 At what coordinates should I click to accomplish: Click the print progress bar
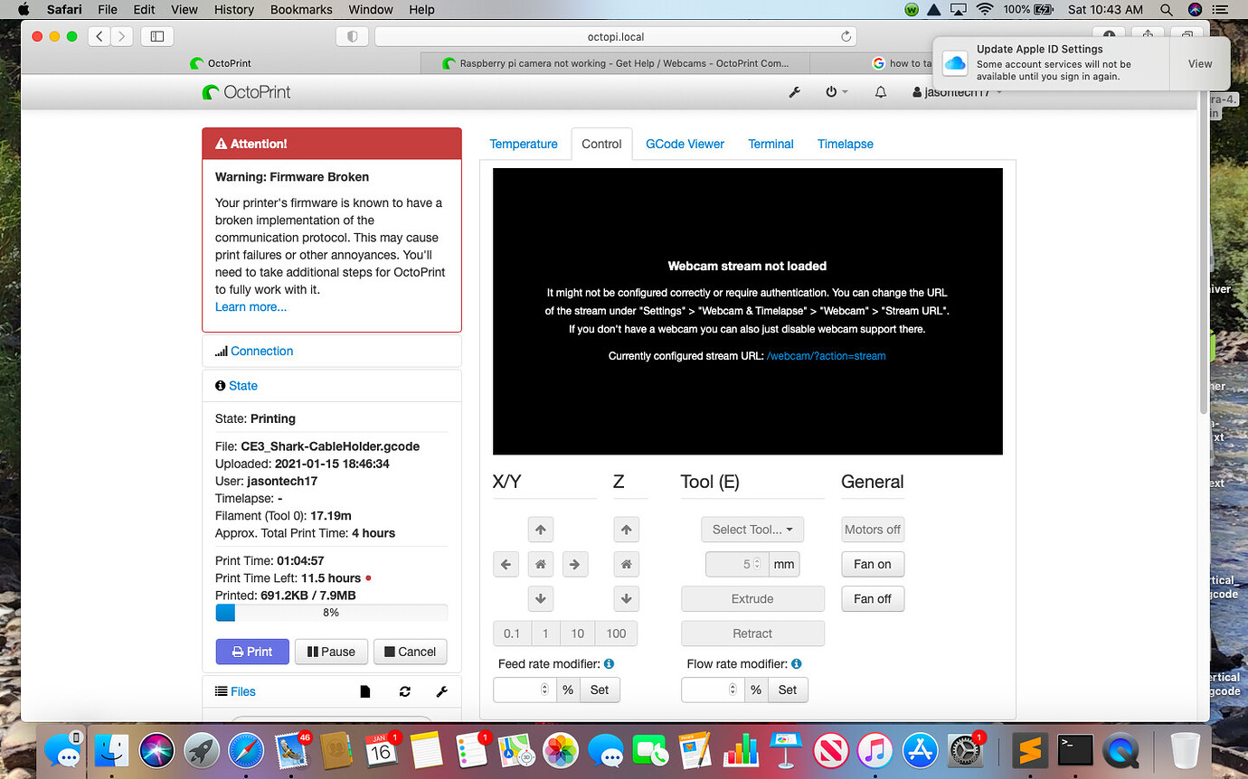tap(331, 613)
